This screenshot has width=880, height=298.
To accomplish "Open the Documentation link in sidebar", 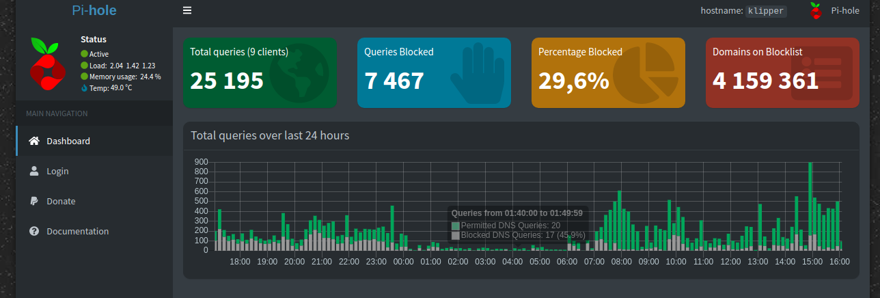I will click(x=77, y=231).
